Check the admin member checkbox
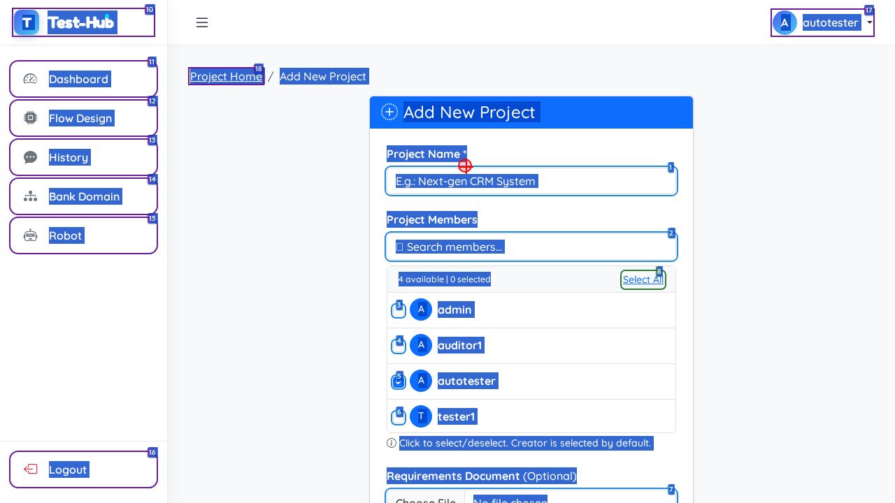Viewport: 895px width, 503px height. pos(399,310)
